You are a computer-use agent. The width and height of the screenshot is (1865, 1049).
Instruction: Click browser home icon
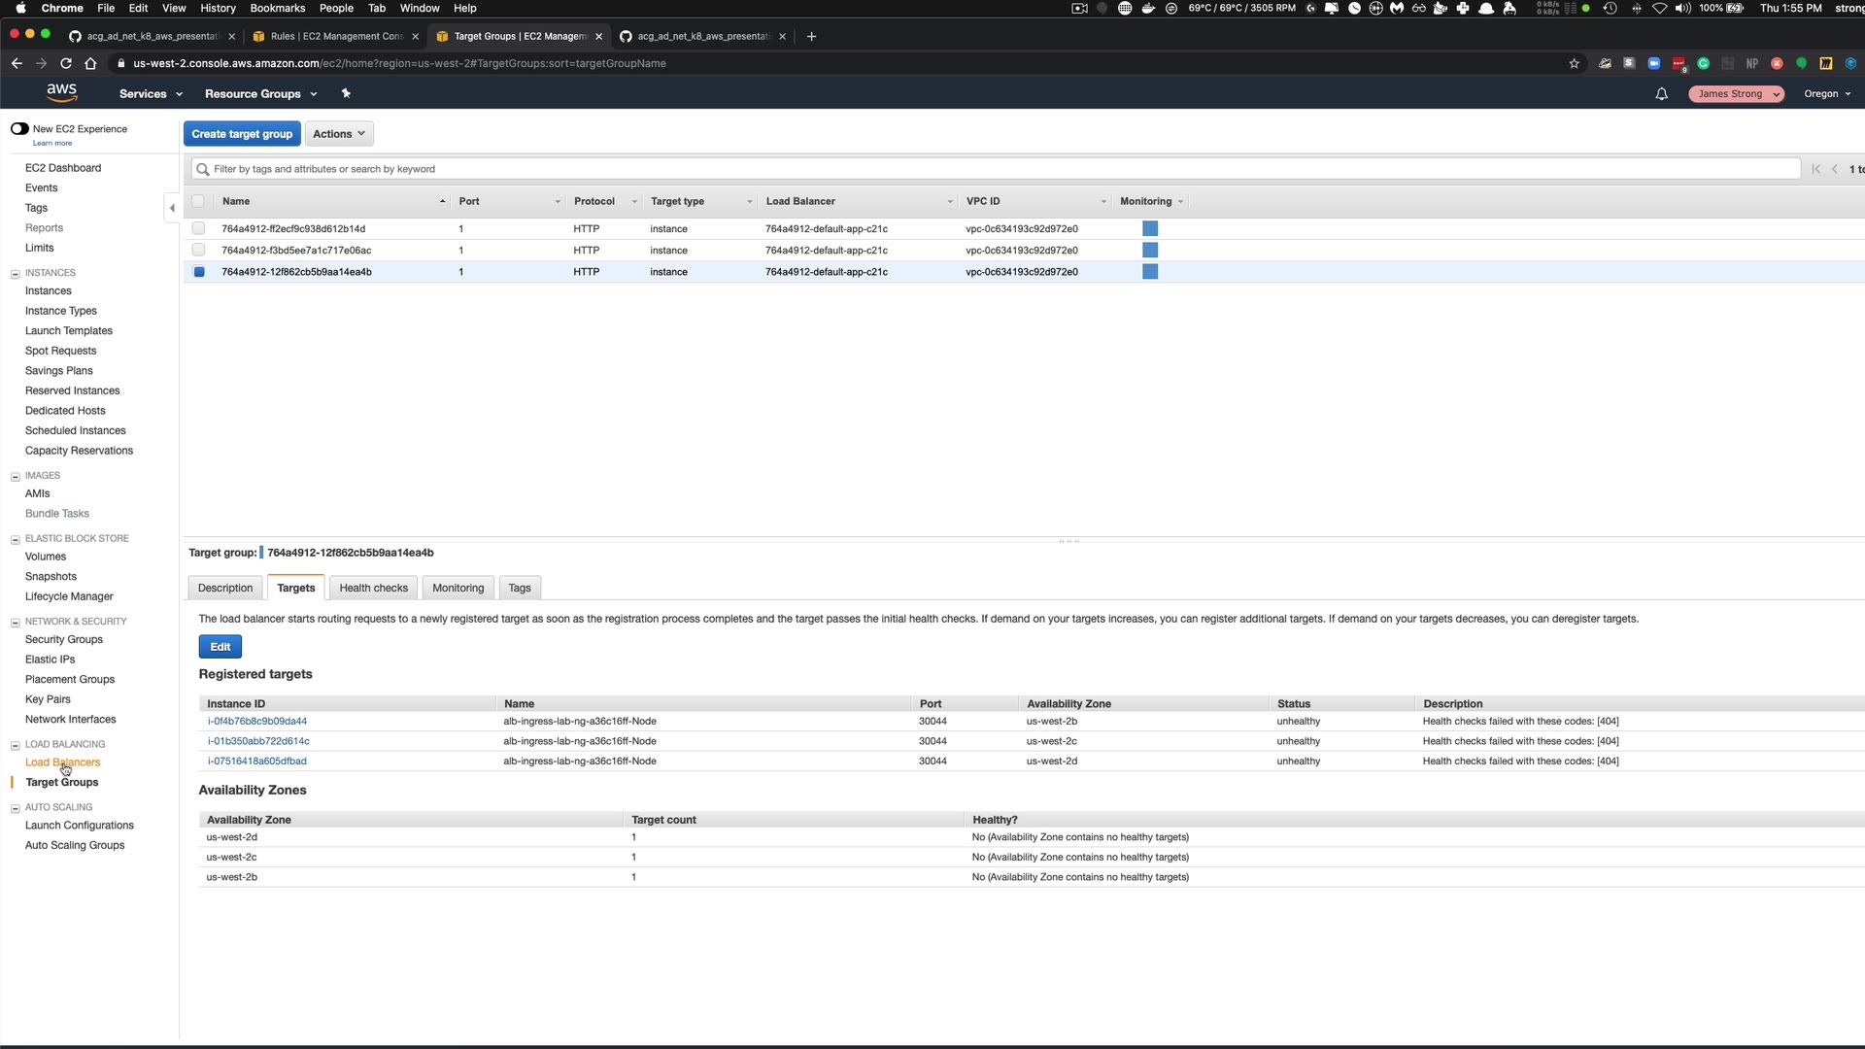pyautogui.click(x=90, y=64)
